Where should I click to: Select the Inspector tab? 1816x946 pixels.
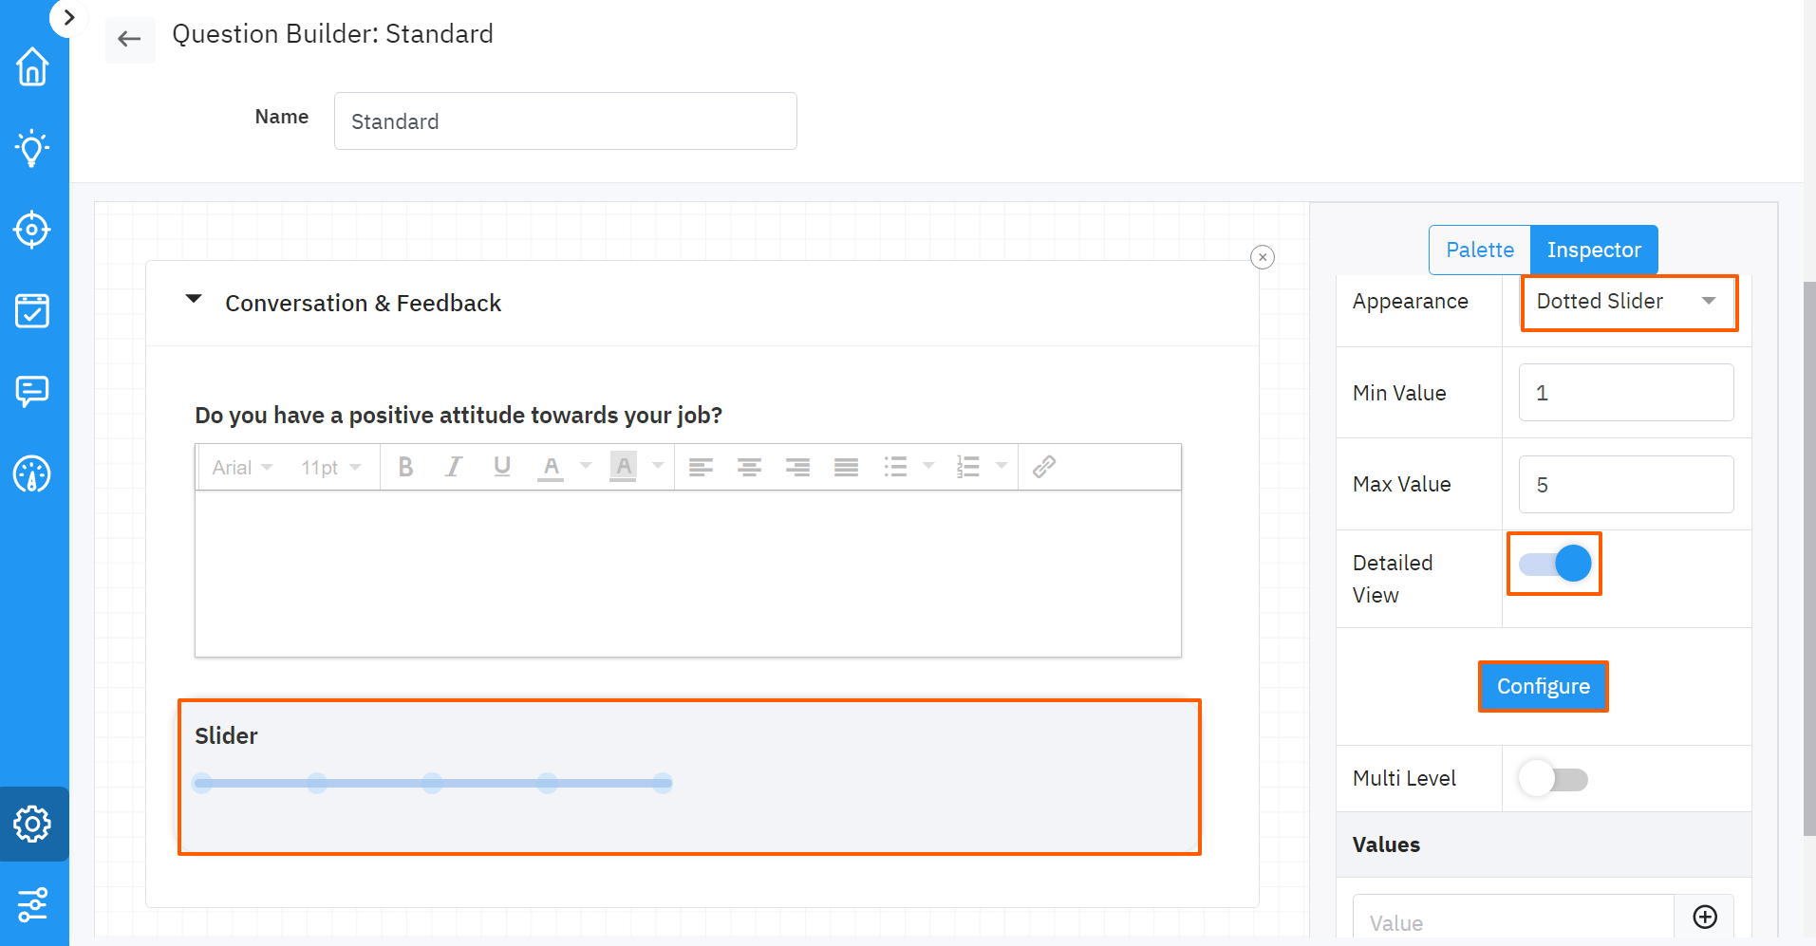[1593, 250]
